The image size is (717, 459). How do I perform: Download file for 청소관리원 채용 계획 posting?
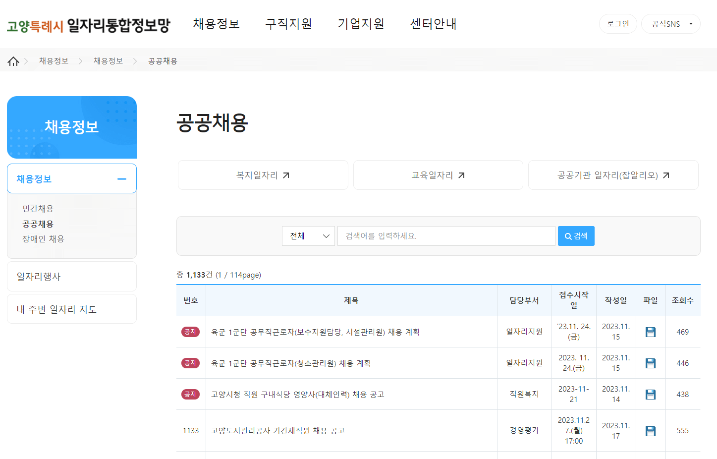click(x=651, y=363)
